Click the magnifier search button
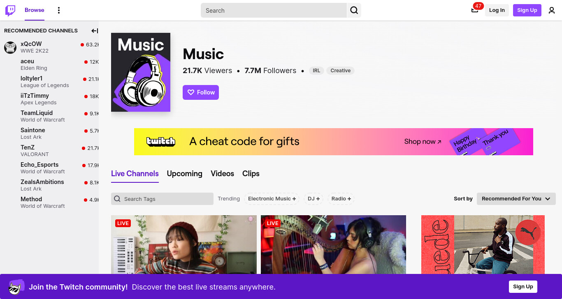562x299 pixels. pos(354,10)
